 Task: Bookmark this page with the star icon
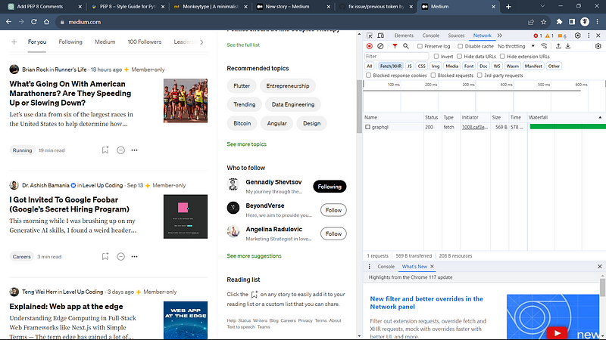(543, 22)
